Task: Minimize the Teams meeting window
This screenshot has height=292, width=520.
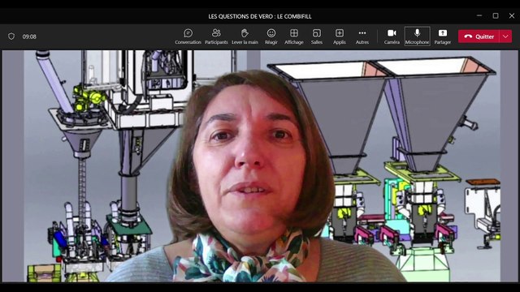Action: tap(479, 15)
